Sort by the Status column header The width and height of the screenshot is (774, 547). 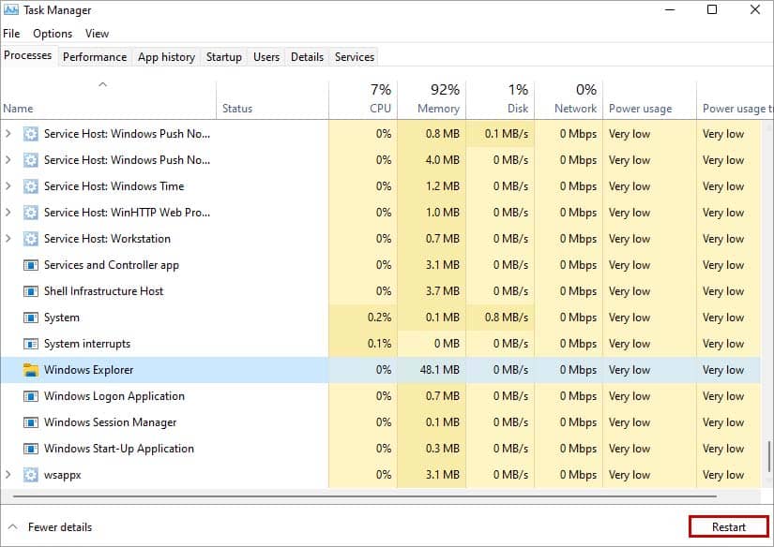[x=272, y=99]
